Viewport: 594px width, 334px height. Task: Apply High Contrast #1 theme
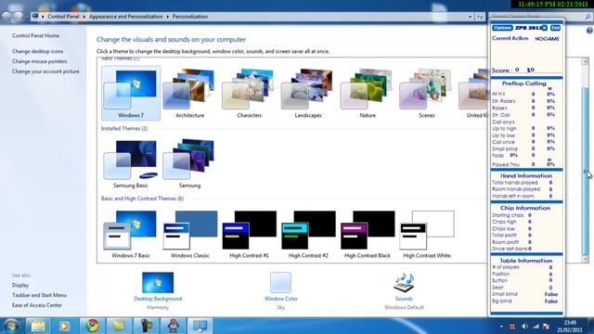(x=249, y=234)
